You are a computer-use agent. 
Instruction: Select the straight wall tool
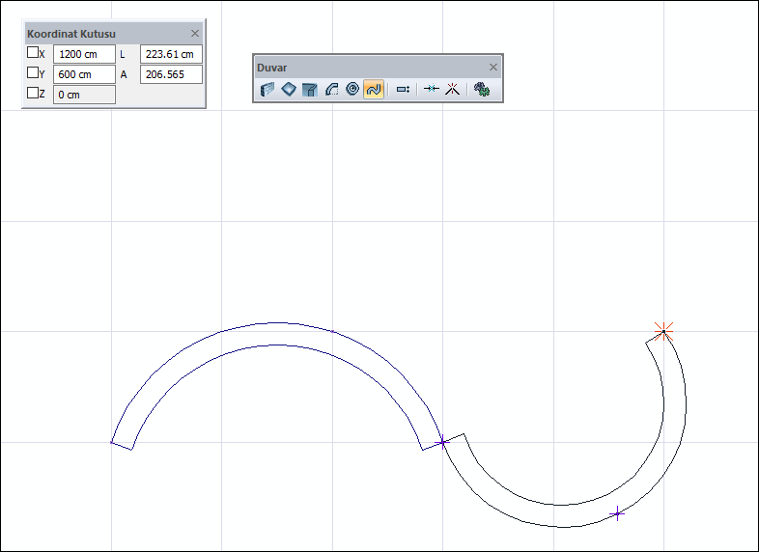(268, 89)
